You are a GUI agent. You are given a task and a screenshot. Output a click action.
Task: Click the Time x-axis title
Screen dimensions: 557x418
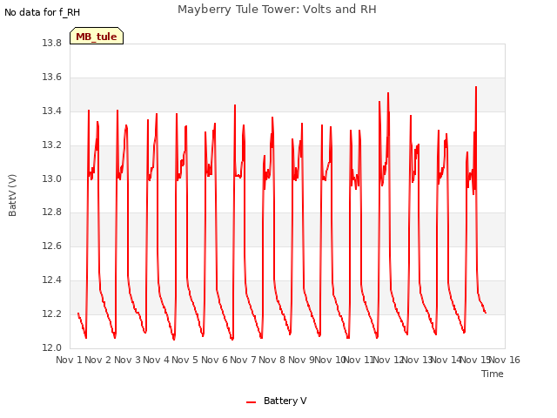click(x=493, y=374)
